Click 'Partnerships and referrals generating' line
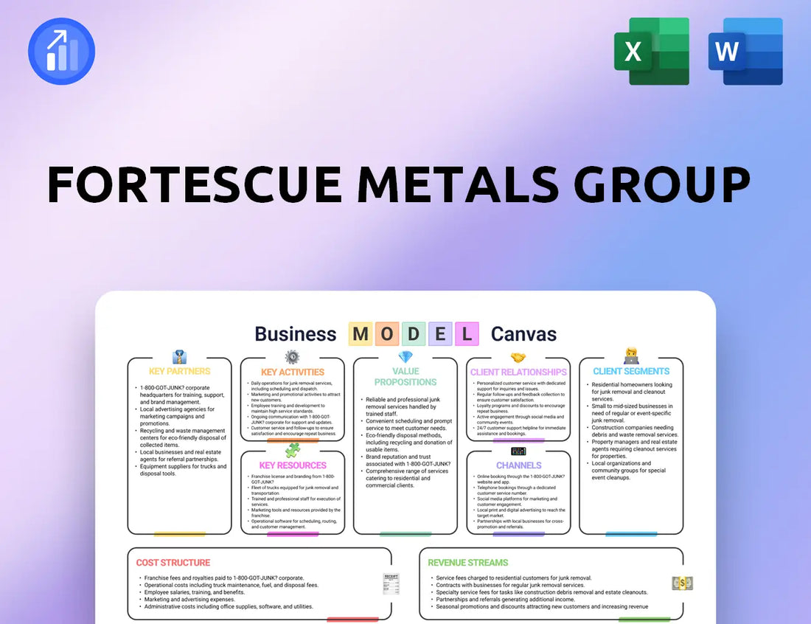Screen dimensions: 811x624 (505, 600)
